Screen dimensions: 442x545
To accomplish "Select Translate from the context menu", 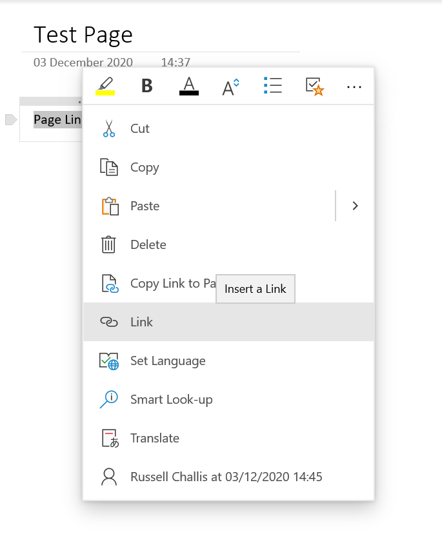I will click(x=155, y=438).
